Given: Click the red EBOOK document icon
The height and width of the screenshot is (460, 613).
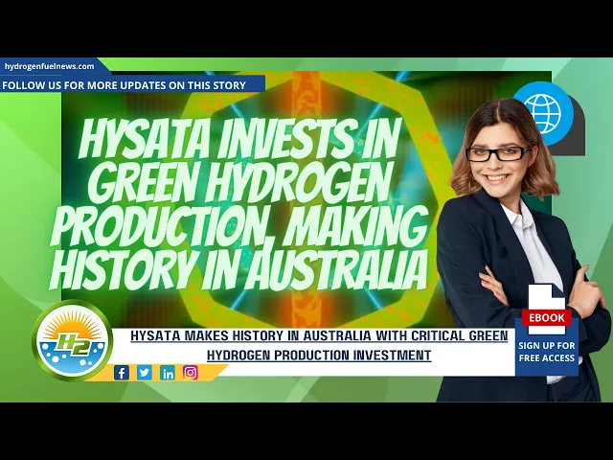Looking at the screenshot, I should tap(547, 310).
